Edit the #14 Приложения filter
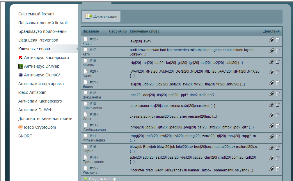 pyautogui.click(x=272, y=158)
